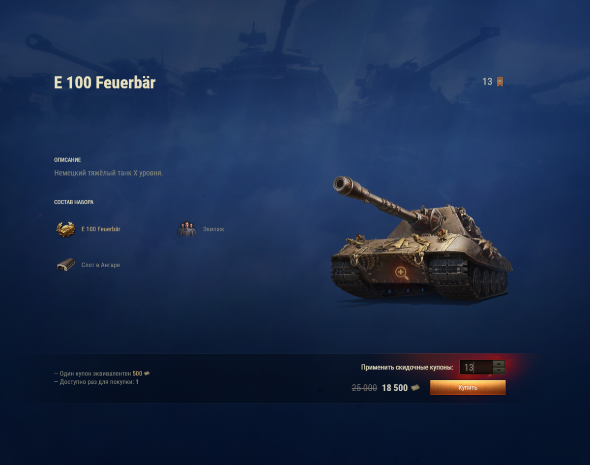
Task: Click the orange Купить button
Action: pyautogui.click(x=468, y=388)
